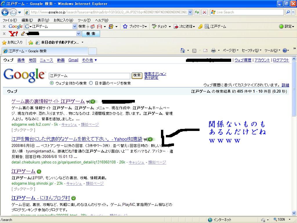This screenshot has height=223, width=297.
Task: Open the 表示(V) menu
Action: [x=43, y=20]
